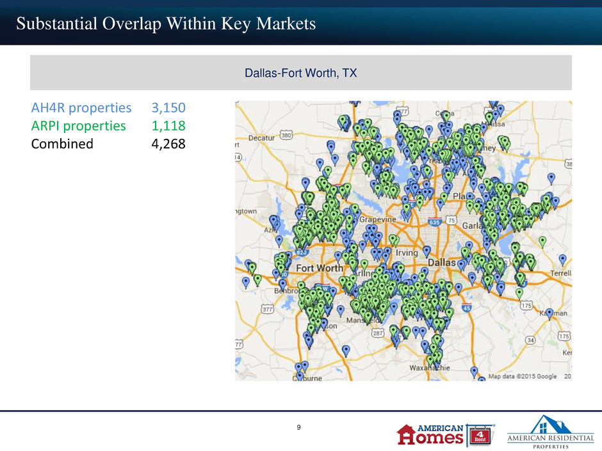Click the AH4R properties legend label

[81, 107]
